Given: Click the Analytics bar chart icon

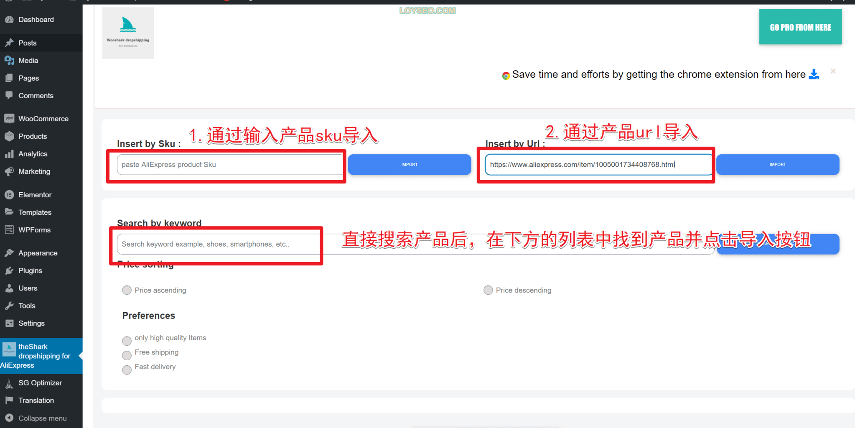Looking at the screenshot, I should [9, 154].
